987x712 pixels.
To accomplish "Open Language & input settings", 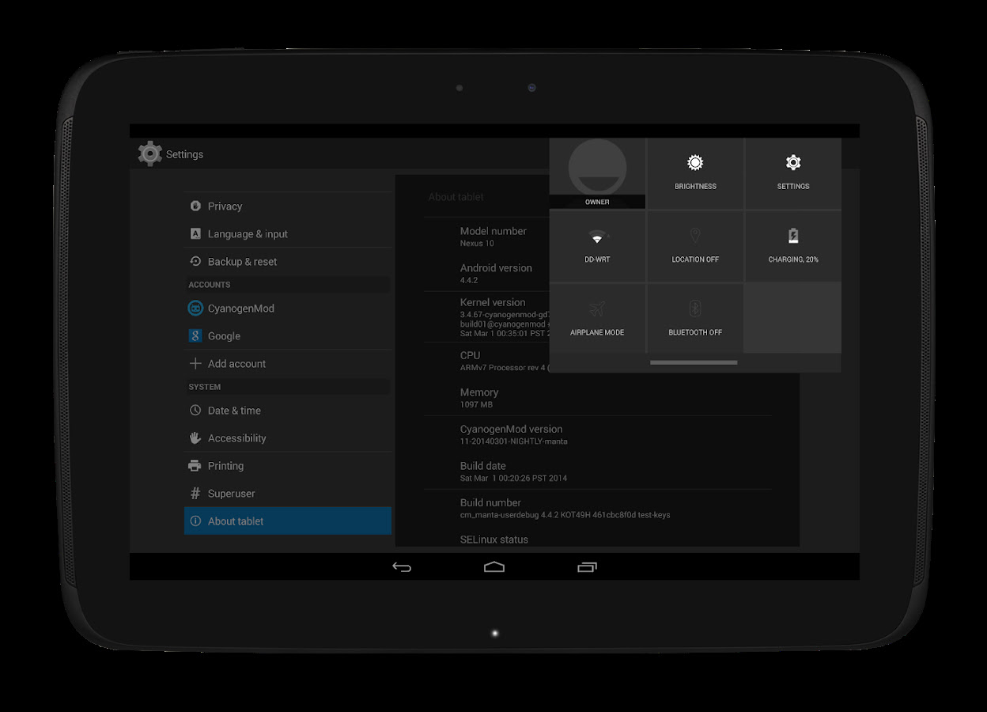I will point(288,233).
